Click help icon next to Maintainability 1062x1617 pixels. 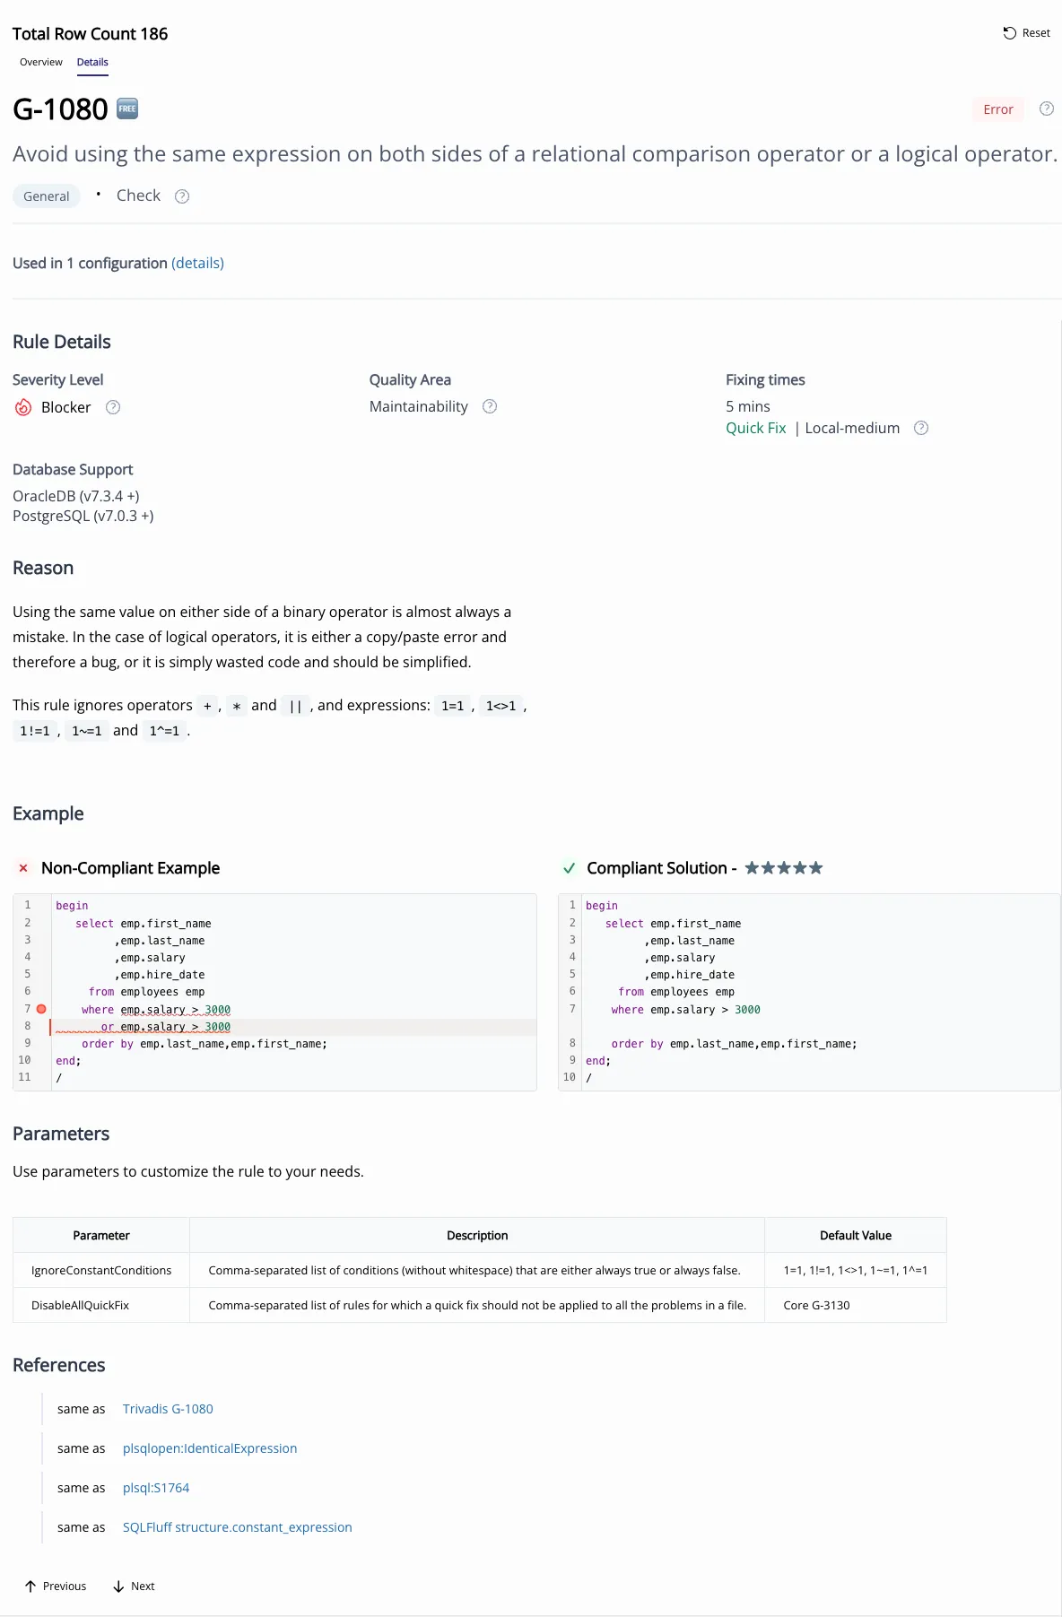490,406
